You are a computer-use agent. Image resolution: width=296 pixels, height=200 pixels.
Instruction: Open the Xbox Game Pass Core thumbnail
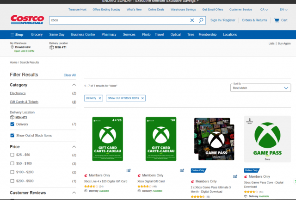267,138
